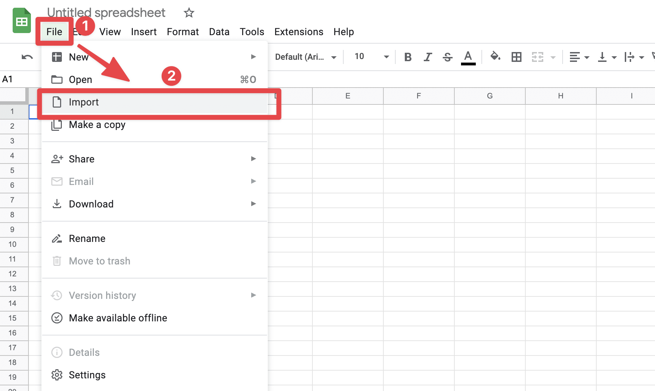
Task: Click the select-all corner box
Action: [14, 96]
